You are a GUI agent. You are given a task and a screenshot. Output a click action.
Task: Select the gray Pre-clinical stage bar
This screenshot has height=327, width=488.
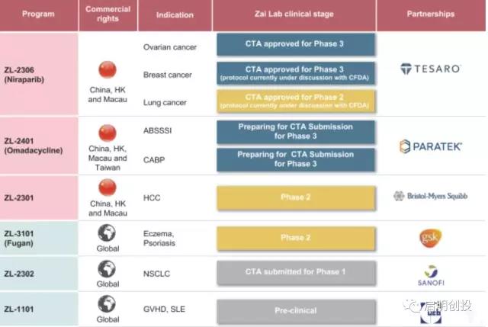pyautogui.click(x=293, y=310)
